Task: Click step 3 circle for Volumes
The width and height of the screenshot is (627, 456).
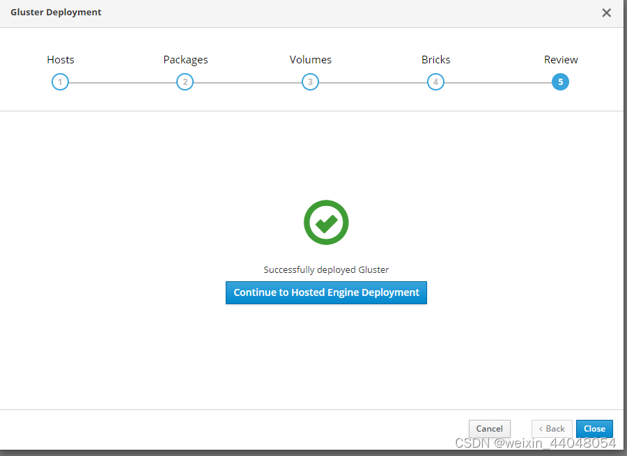Action: click(x=310, y=82)
